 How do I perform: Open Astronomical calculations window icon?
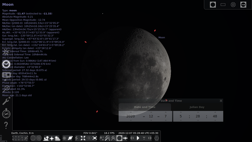pyautogui.click(x=6, y=113)
